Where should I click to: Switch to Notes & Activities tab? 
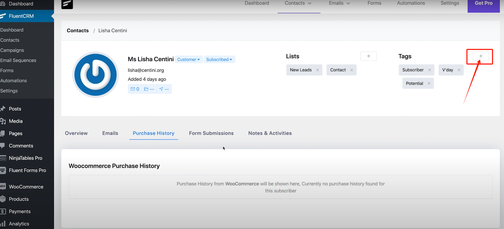coord(270,133)
